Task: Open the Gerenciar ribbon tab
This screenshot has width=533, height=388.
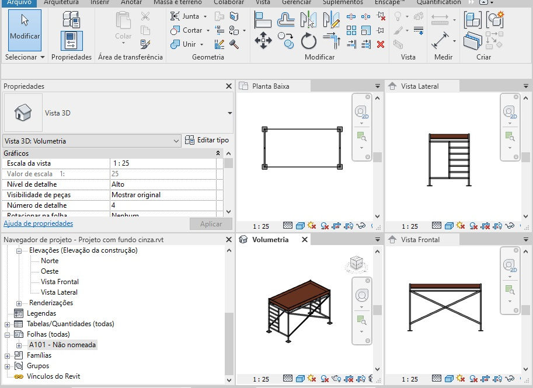Action: tap(297, 3)
